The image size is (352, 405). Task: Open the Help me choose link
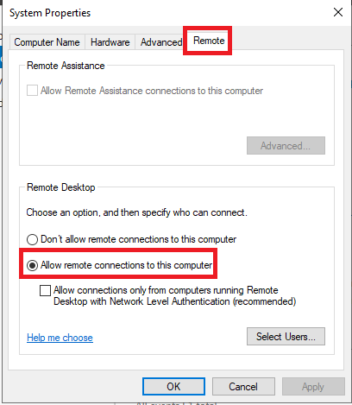coord(60,338)
